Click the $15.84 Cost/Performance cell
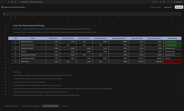This screenshot has height=111, width=184. [x=154, y=58]
